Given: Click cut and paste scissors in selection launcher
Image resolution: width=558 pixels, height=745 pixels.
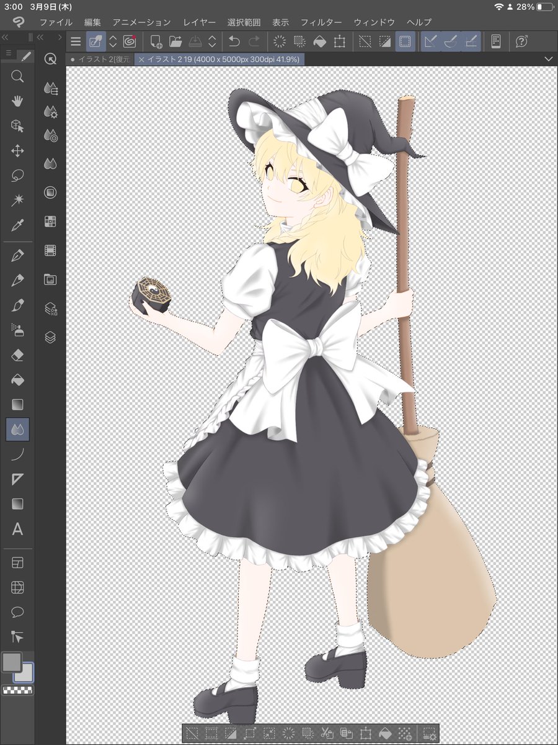Looking at the screenshot, I should point(327,733).
